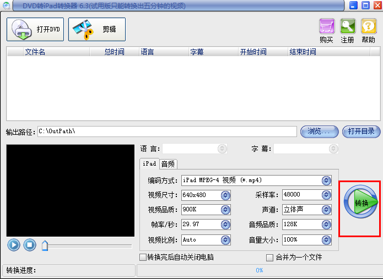Screen dimensions: 383x279
Task: Click the 浏览... button
Action: 319,132
